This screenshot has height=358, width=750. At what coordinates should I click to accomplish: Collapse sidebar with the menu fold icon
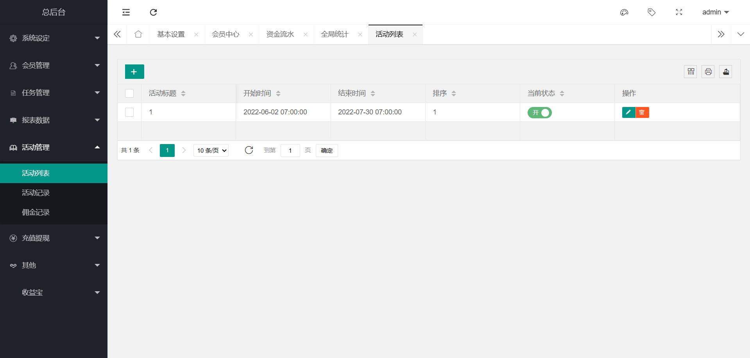[126, 12]
